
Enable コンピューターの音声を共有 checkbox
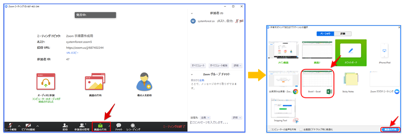click(x=270, y=129)
